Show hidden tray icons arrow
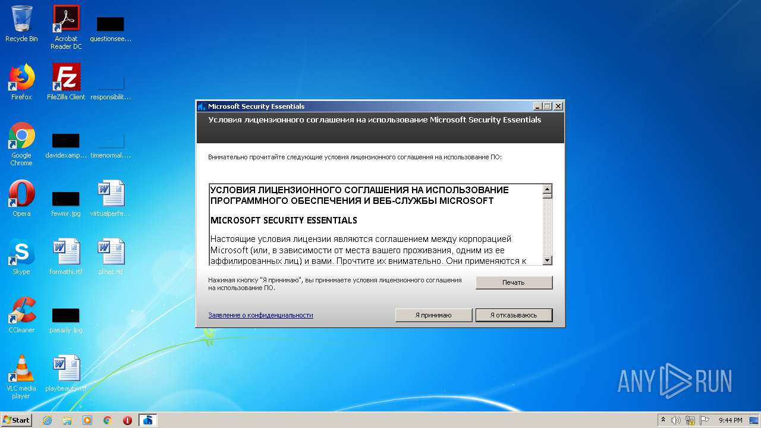The height and width of the screenshot is (428, 761). (663, 420)
